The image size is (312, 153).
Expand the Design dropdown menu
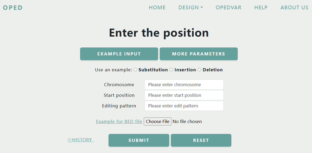click(x=190, y=8)
